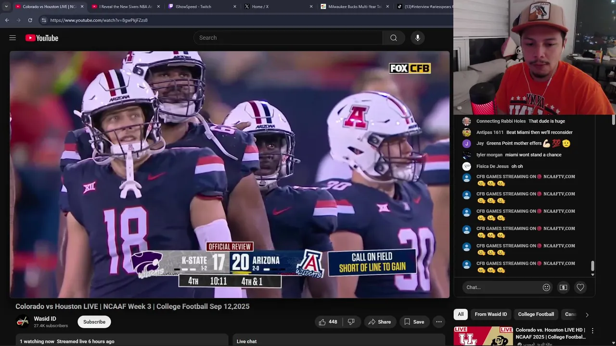
Task: Click the 27.4K subscribers count text
Action: [51, 326]
